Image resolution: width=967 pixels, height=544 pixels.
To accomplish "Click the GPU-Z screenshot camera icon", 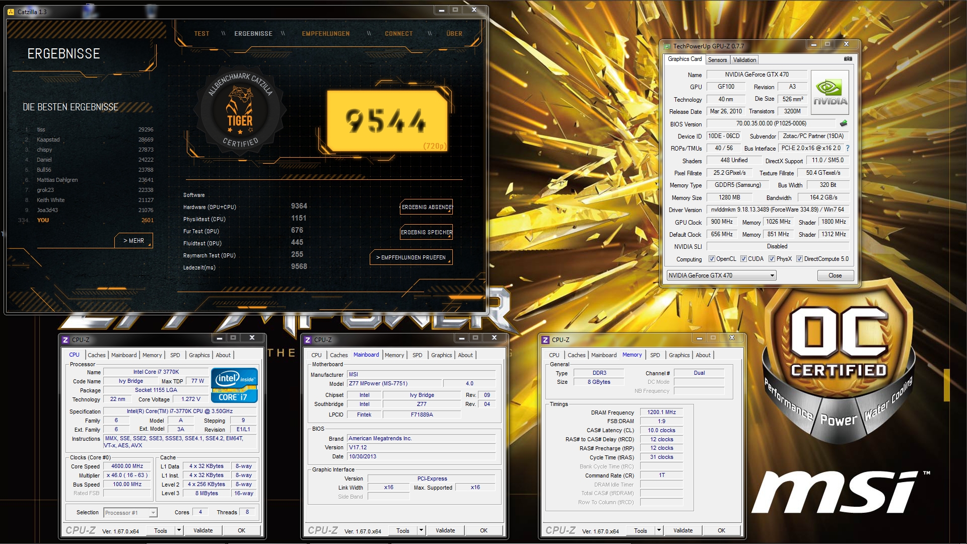I will [848, 59].
